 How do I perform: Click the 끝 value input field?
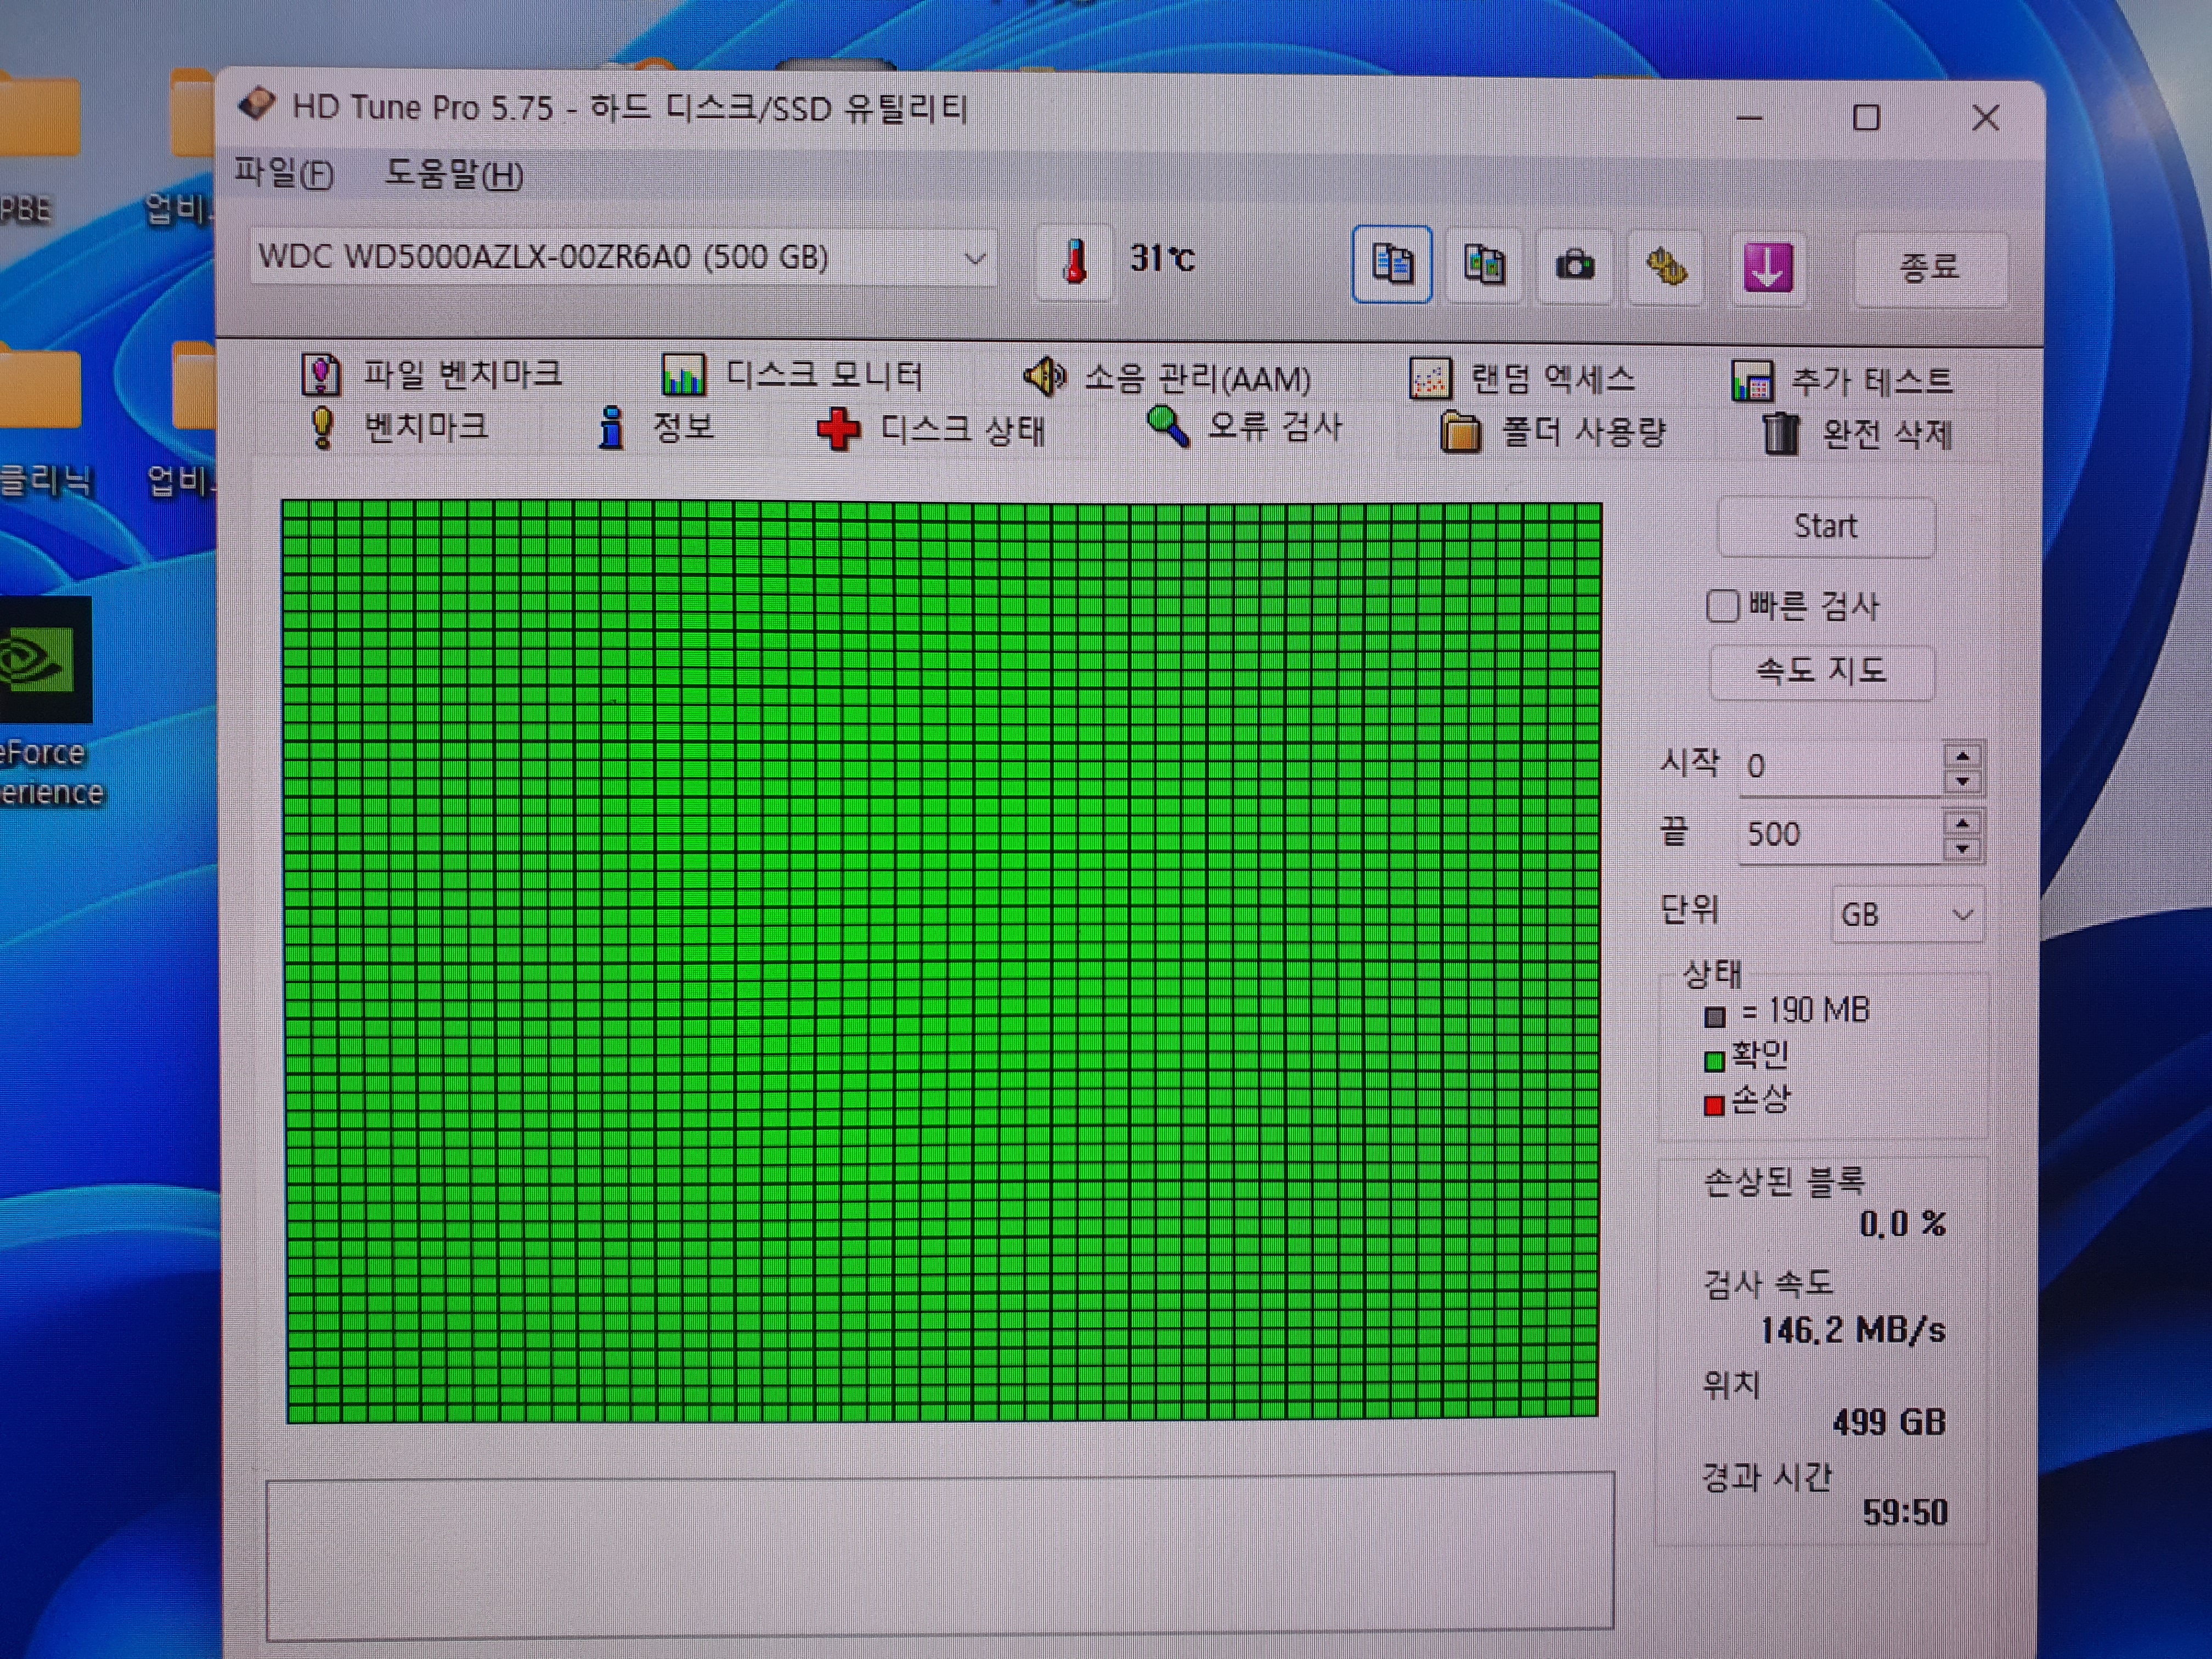(1840, 834)
